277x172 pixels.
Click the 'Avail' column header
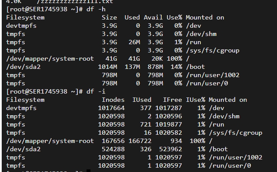(x=153, y=17)
